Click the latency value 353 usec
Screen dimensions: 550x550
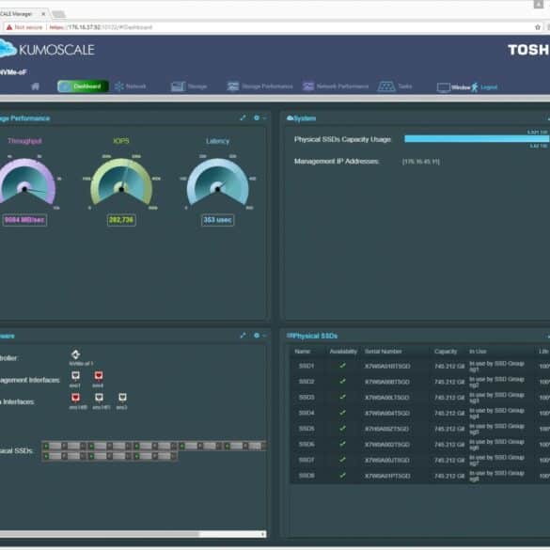tap(217, 220)
